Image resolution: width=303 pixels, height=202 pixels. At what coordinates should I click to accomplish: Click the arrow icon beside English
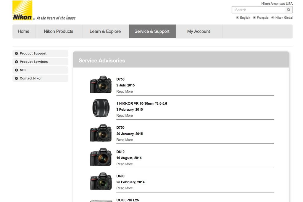[x=237, y=18]
